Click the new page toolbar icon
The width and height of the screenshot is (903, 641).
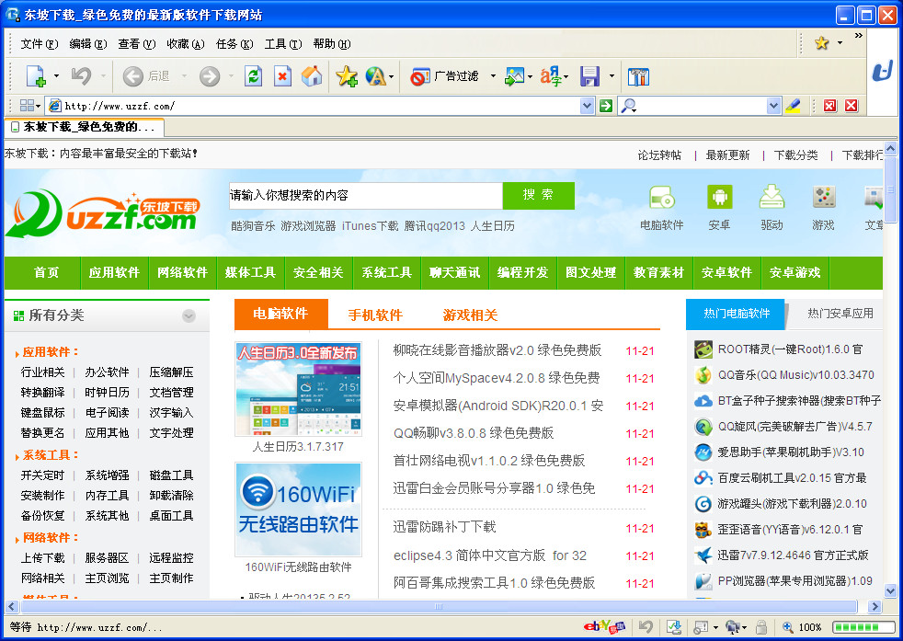tap(36, 75)
